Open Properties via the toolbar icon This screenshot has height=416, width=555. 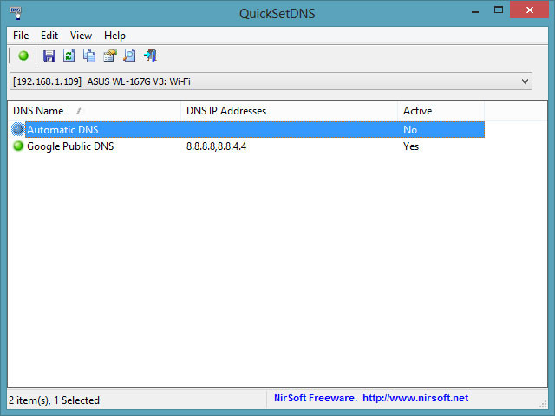point(110,55)
